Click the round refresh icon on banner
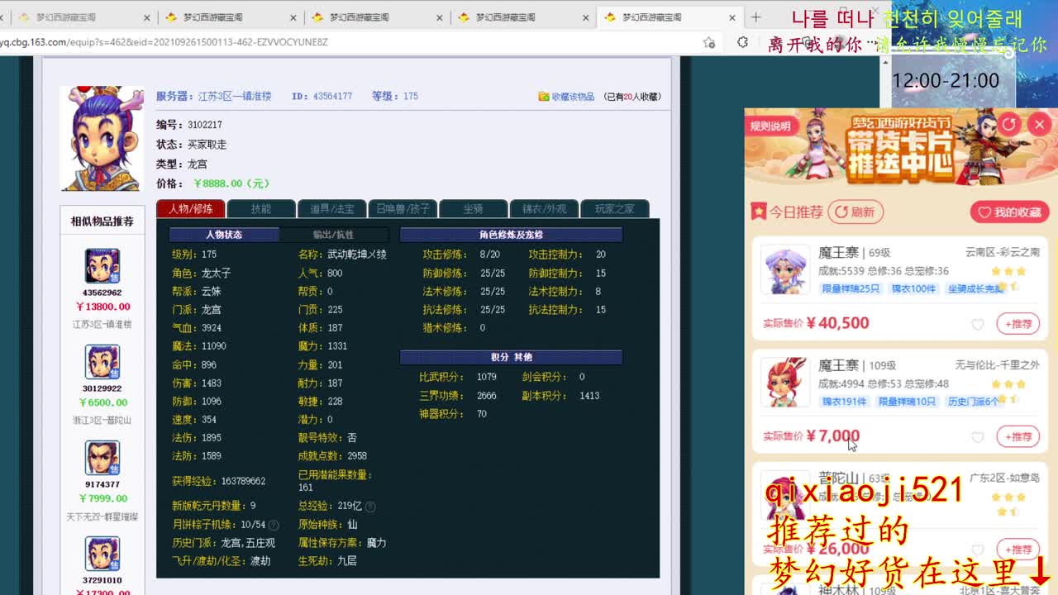The width and height of the screenshot is (1058, 595). [1009, 125]
